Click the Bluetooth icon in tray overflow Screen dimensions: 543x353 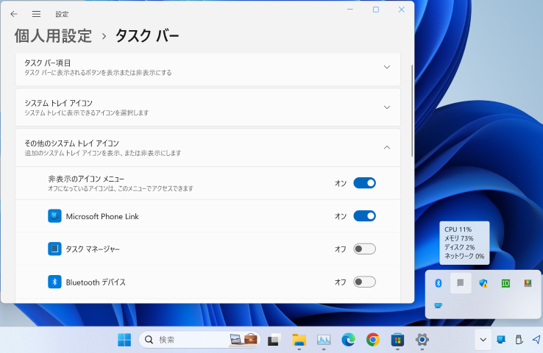point(439,283)
